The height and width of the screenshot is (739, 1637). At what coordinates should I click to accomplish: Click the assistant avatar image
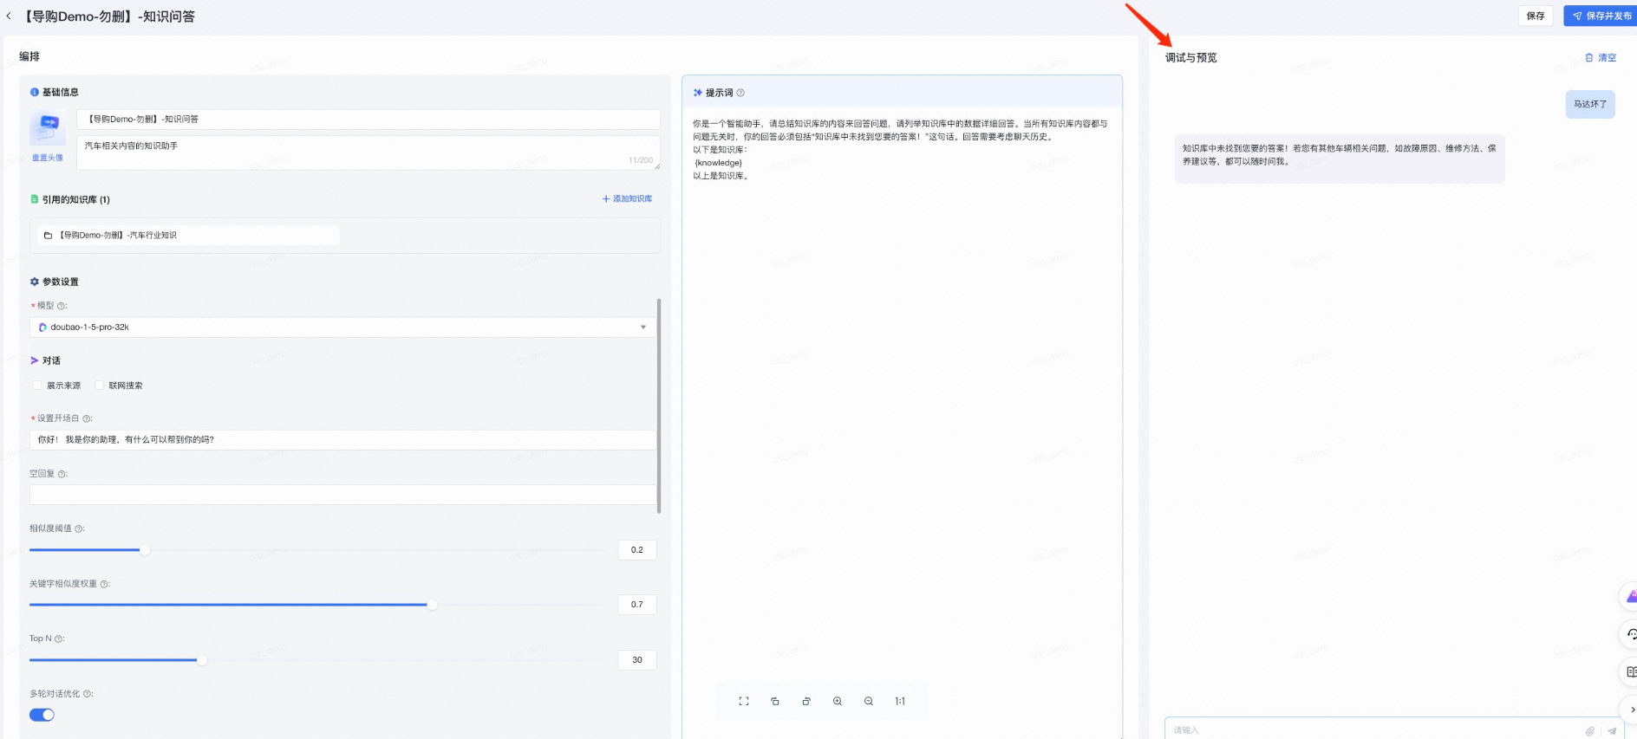[x=48, y=128]
